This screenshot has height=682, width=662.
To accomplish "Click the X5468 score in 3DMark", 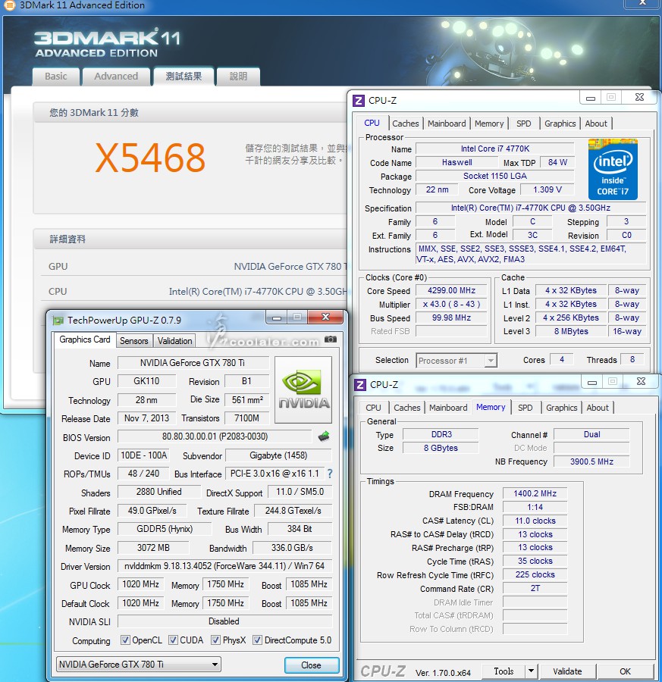I will click(x=150, y=158).
